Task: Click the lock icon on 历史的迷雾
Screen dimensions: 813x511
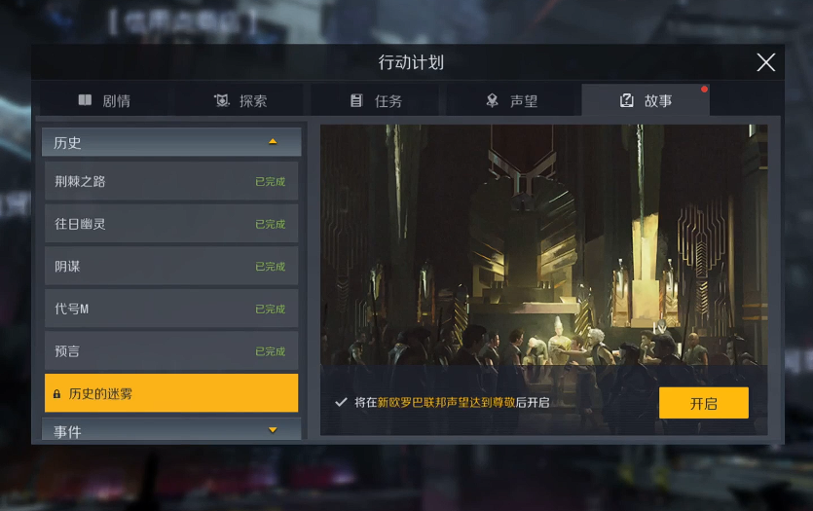Action: 57,394
